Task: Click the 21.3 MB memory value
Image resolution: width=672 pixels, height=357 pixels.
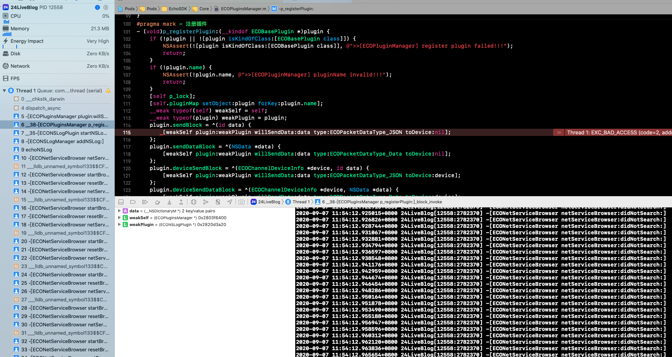Action: point(100,29)
